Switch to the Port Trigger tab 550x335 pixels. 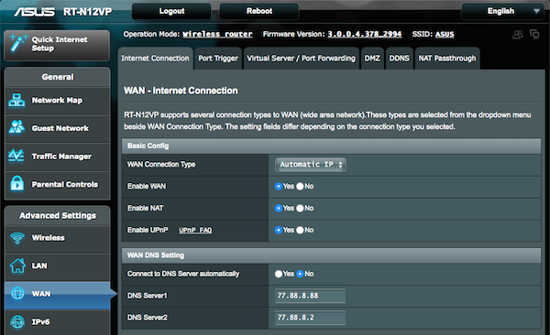[x=218, y=59]
